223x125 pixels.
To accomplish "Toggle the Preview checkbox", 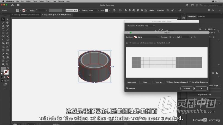I will 127,88.
